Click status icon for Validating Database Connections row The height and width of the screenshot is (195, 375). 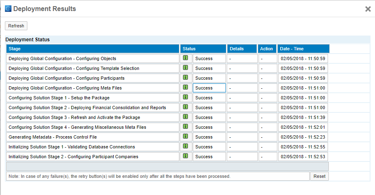point(185,146)
